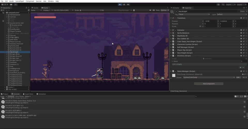
Task: Click the scale constrain proportions link icon
Action: 200,26
